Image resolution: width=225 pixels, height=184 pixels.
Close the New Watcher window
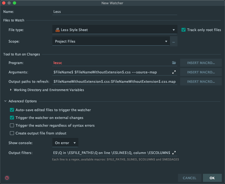4,3
